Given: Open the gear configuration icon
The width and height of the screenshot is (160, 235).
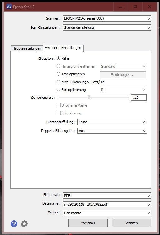Looking at the screenshot, I should click(24, 224).
